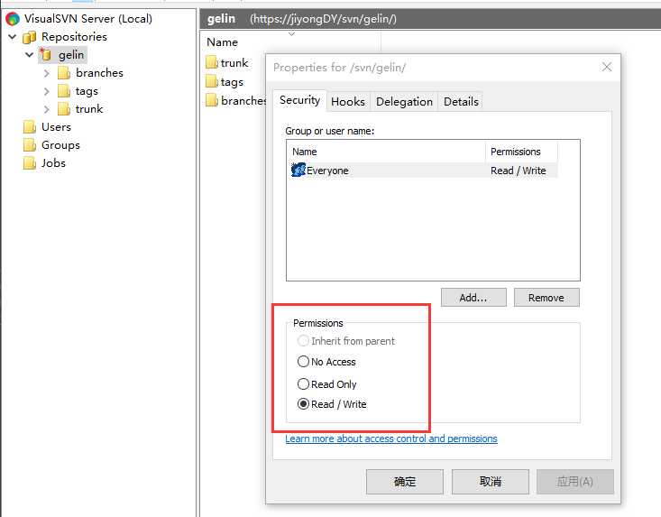Image resolution: width=661 pixels, height=517 pixels.
Task: Click the Groups folder icon
Action: pos(30,145)
